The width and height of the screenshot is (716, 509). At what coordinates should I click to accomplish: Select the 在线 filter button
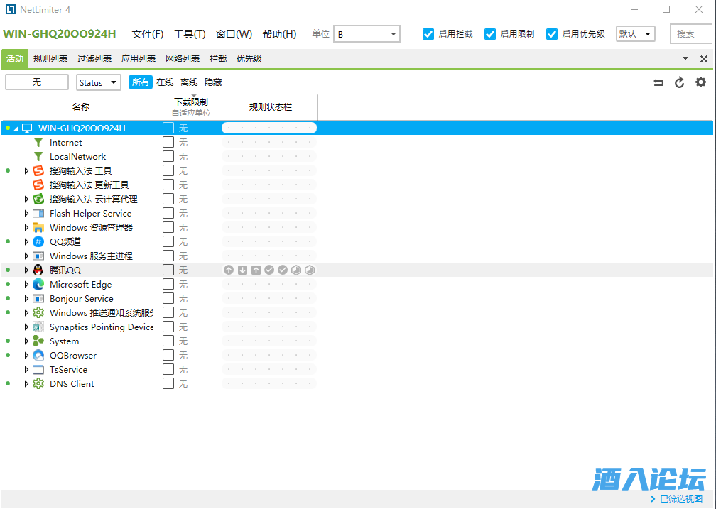(165, 82)
